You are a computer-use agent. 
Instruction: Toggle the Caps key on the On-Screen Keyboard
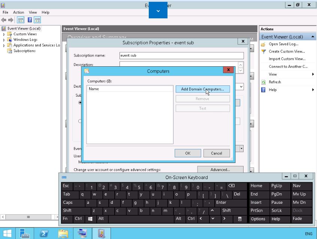click(68, 202)
